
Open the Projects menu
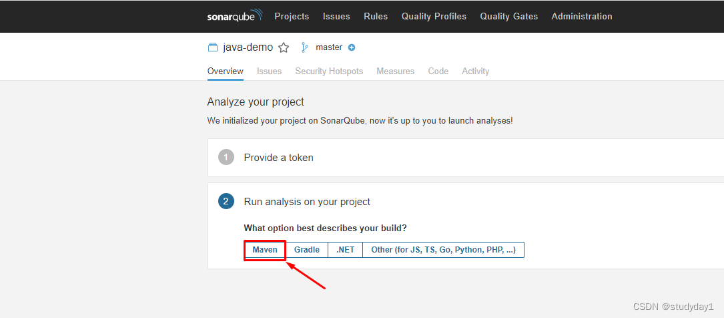292,16
